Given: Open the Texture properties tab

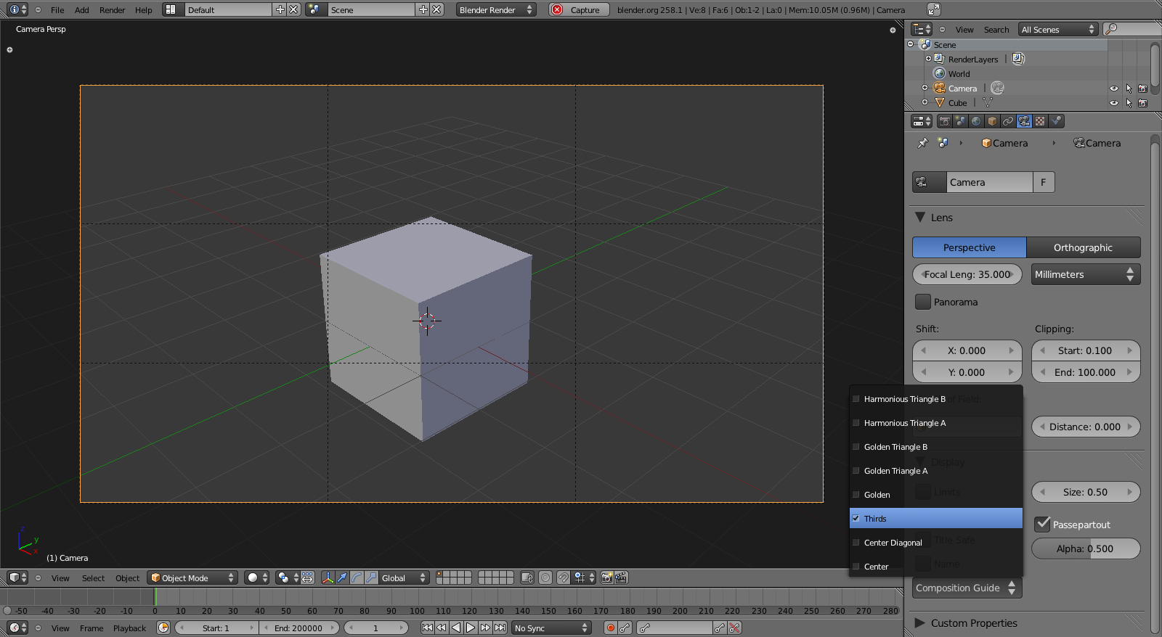Looking at the screenshot, I should 1040,121.
